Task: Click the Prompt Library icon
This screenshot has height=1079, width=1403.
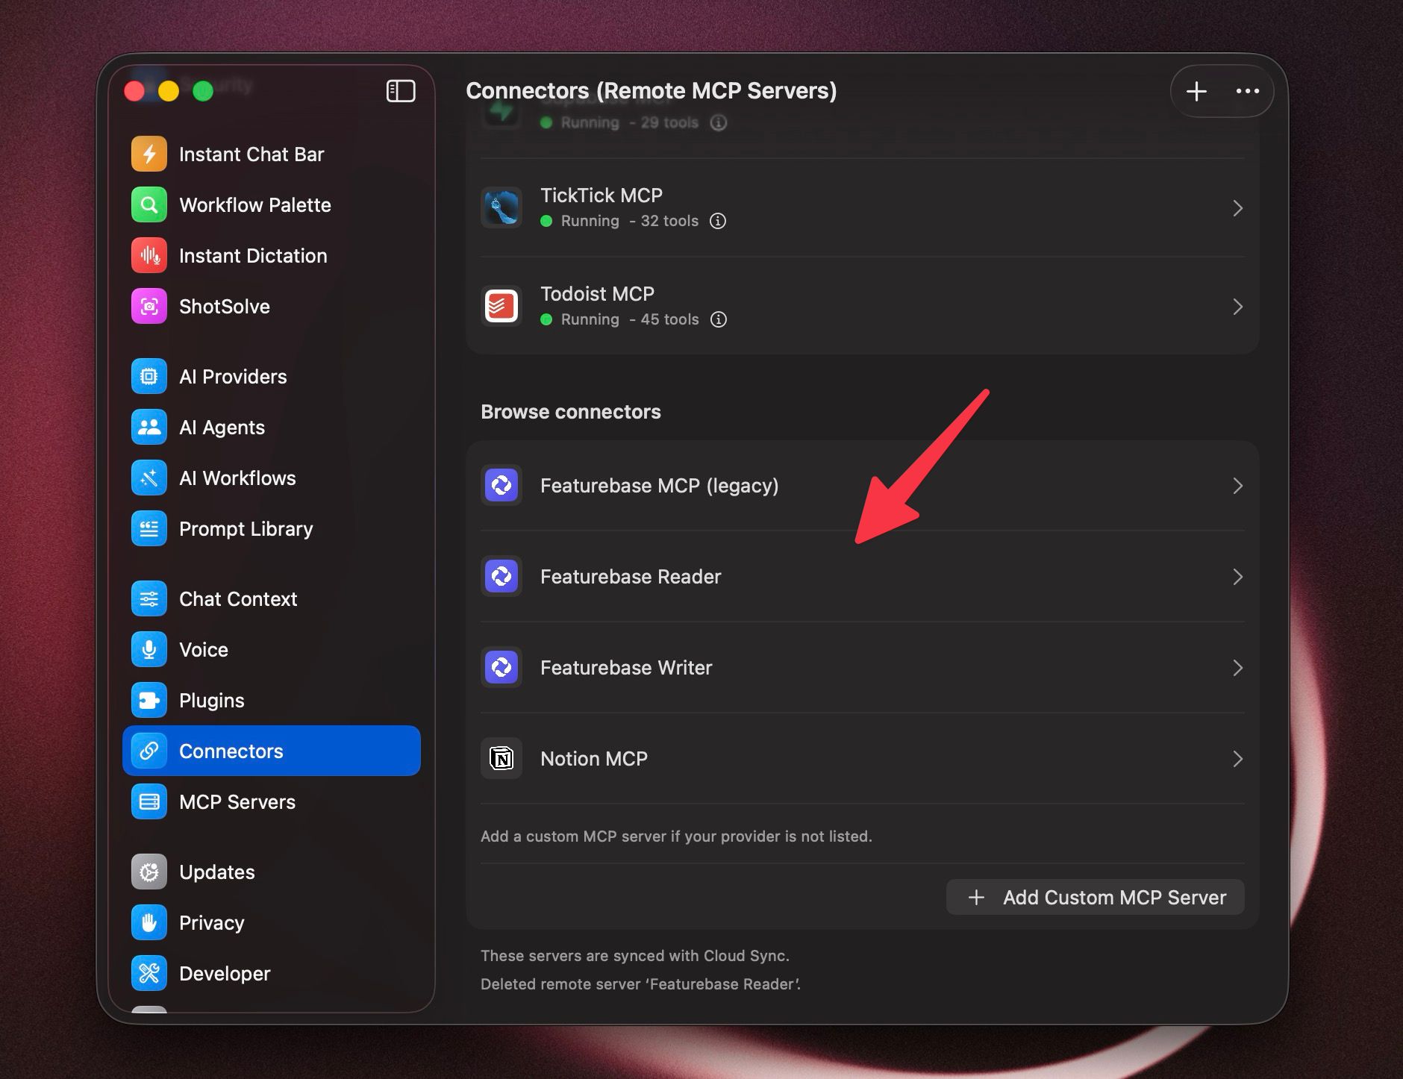Action: pyautogui.click(x=149, y=529)
